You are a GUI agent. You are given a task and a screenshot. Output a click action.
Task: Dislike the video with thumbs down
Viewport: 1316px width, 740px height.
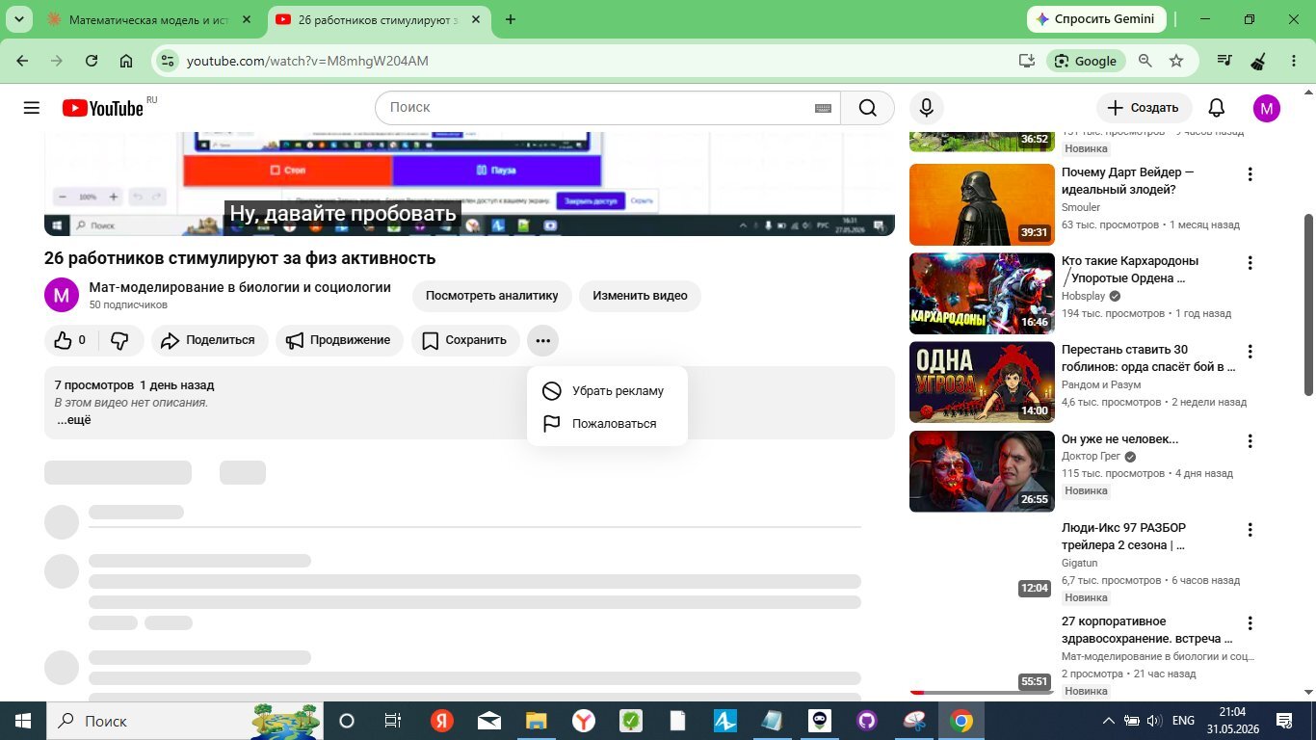[120, 340]
